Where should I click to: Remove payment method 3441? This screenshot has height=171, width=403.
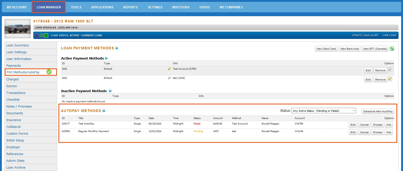tap(380, 70)
